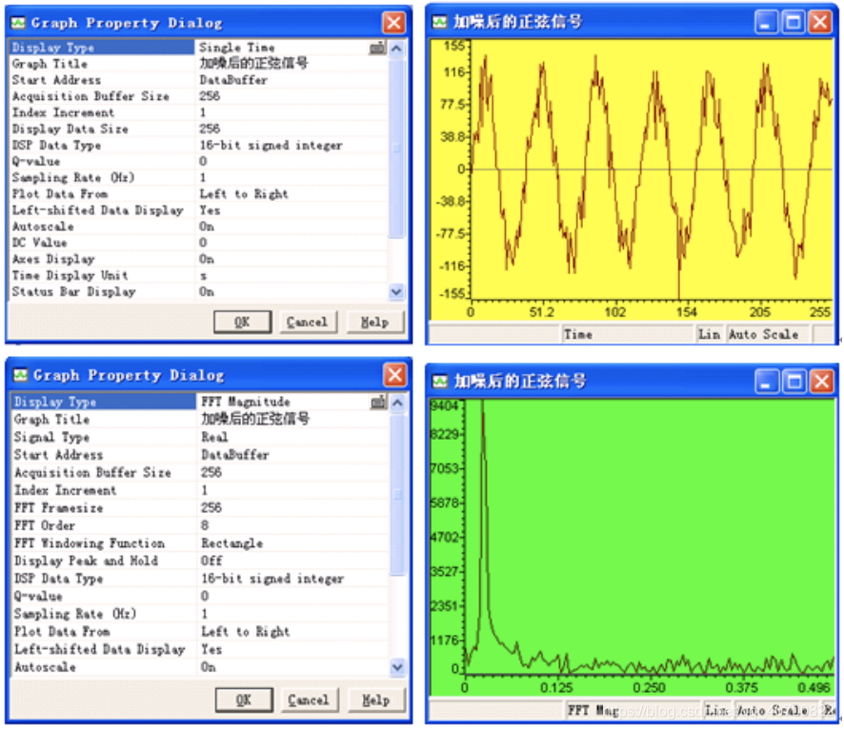This screenshot has width=844, height=729.
Task: Select Axes Display row
Action: [x=199, y=259]
